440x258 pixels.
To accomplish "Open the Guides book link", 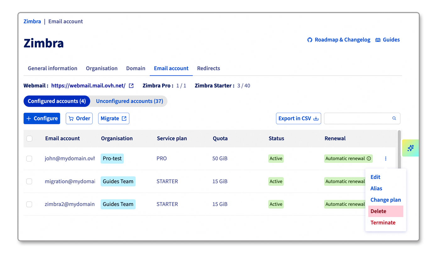I will (388, 40).
